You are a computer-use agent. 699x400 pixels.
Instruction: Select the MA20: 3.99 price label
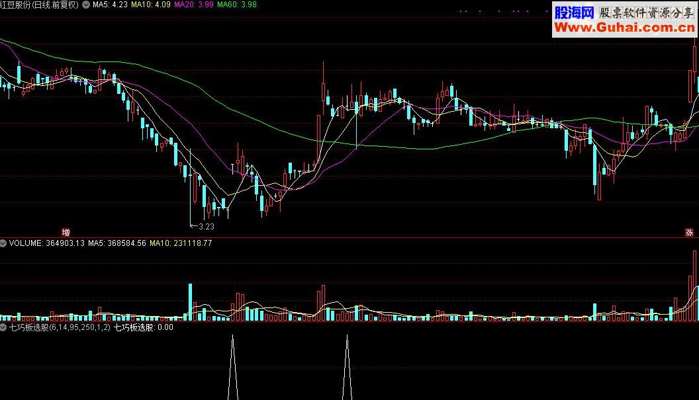(194, 5)
